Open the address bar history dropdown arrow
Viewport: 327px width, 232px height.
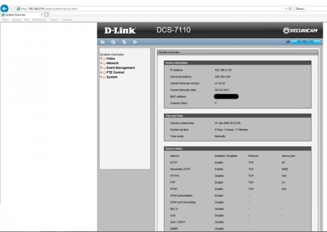point(286,9)
